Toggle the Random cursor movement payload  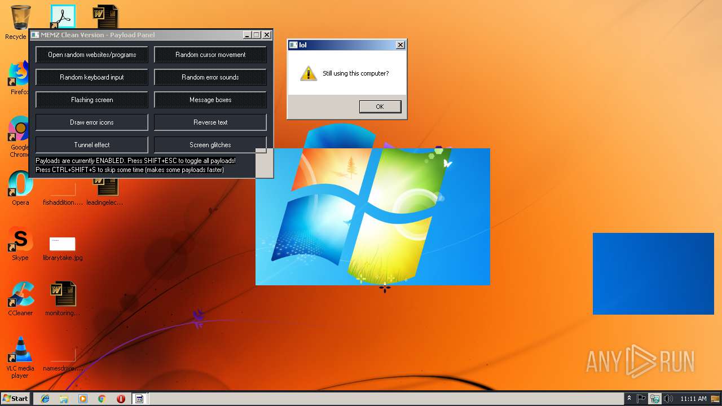[210, 55]
